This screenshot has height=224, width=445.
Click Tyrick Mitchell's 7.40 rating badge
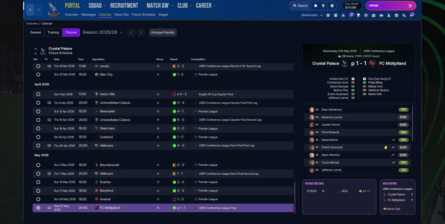403,163
